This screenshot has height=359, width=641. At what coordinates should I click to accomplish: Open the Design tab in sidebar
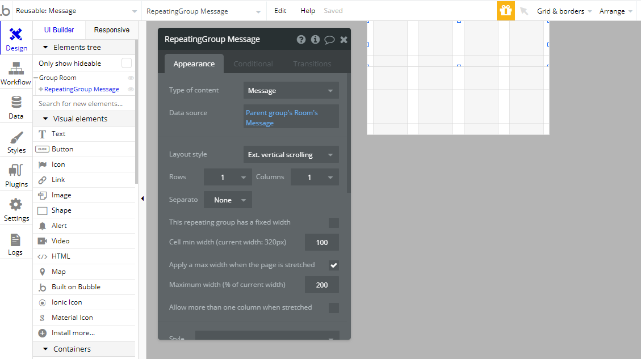coord(16,39)
